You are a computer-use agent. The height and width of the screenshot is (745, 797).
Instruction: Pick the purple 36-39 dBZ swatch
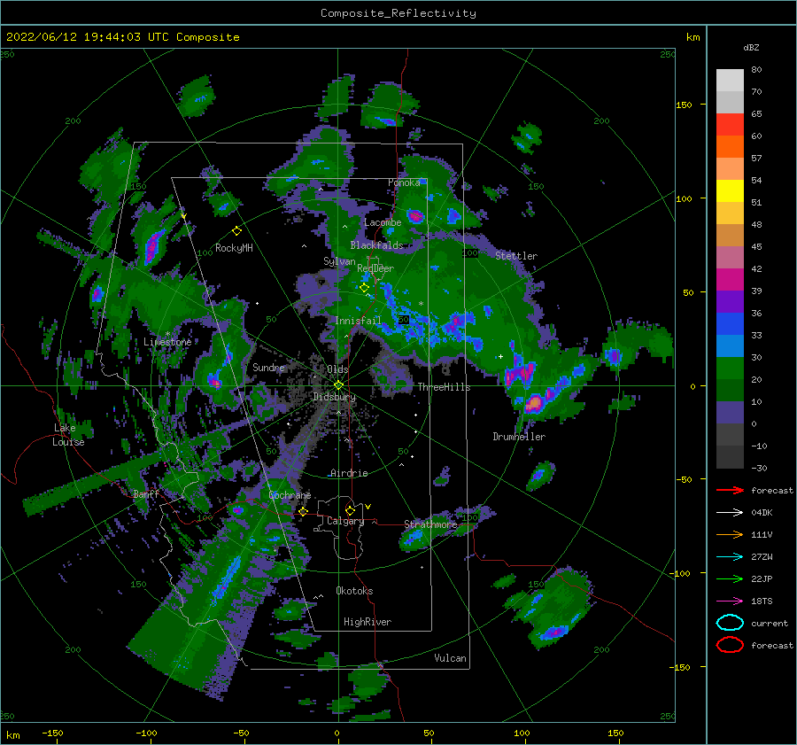730,302
